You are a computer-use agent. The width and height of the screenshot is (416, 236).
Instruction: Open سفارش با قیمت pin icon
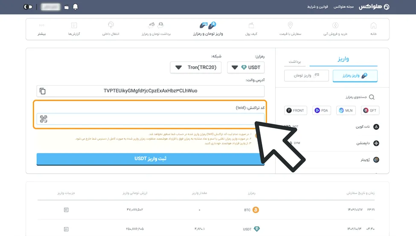point(290,26)
